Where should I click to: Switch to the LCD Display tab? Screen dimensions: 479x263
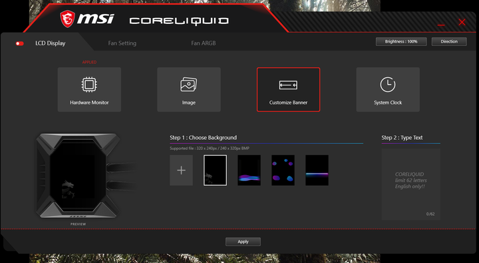51,43
